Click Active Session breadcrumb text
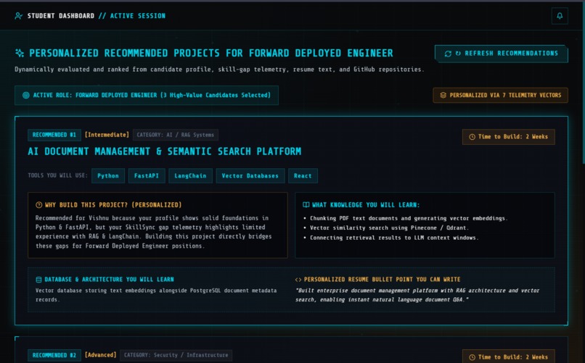 pyautogui.click(x=138, y=16)
